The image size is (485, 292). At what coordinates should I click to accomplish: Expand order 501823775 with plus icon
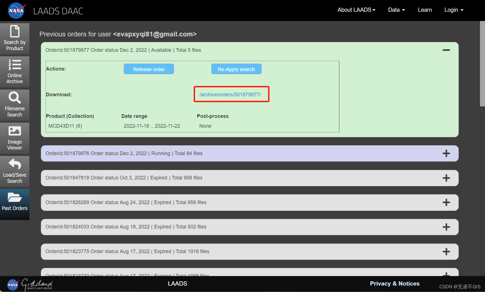point(446,251)
